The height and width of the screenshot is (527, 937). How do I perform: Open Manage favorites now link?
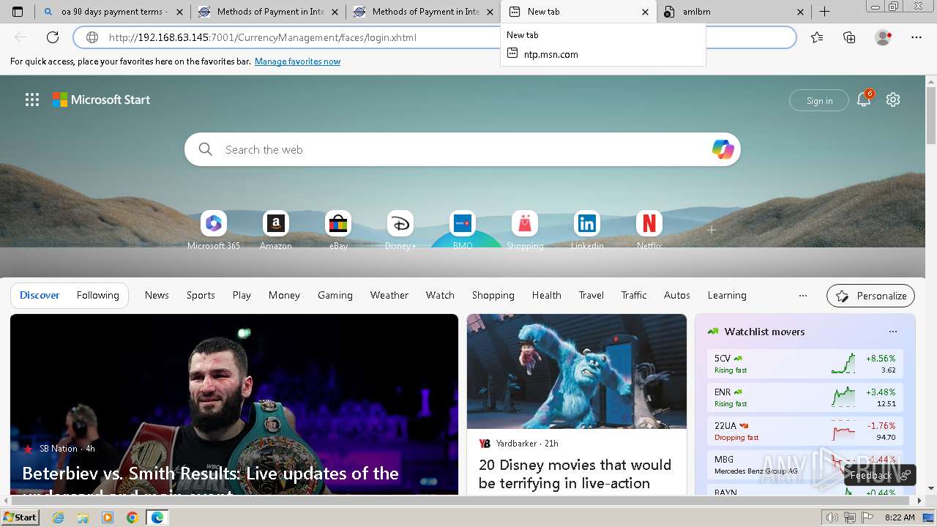pos(297,61)
